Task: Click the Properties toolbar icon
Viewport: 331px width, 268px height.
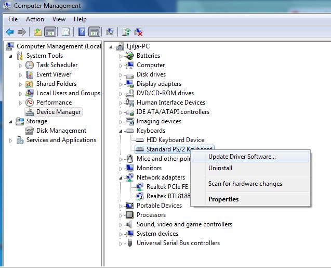Action: click(66, 32)
